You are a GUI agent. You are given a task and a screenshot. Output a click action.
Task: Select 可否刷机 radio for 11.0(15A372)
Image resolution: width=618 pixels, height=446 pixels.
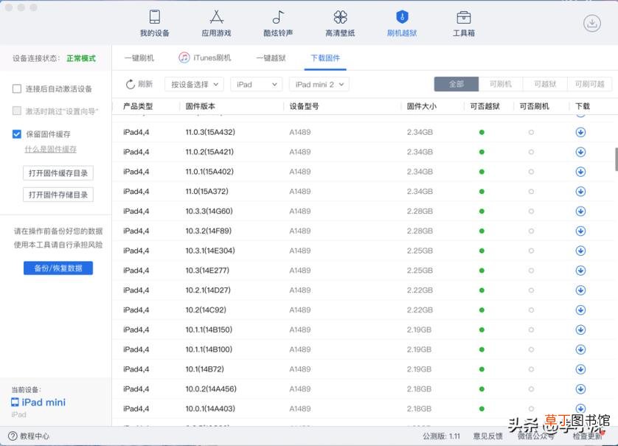tap(531, 192)
